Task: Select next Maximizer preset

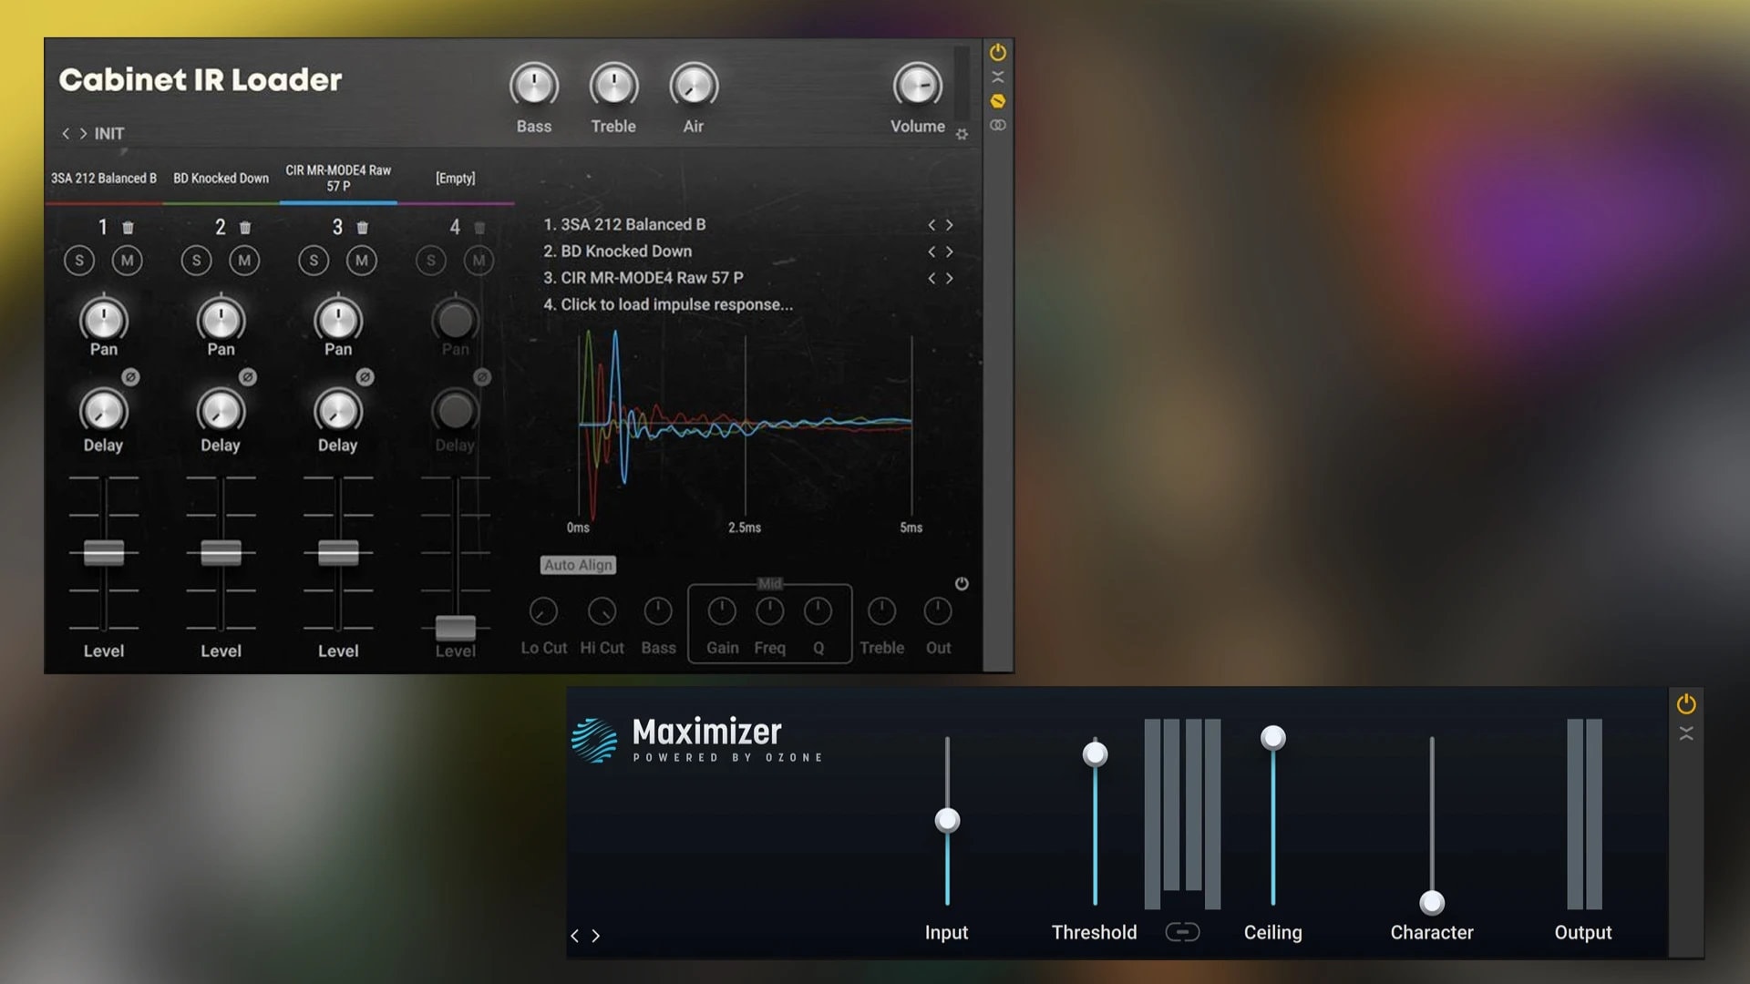Action: 596,936
